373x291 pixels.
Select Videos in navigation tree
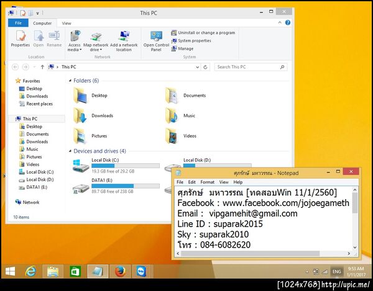click(29, 164)
